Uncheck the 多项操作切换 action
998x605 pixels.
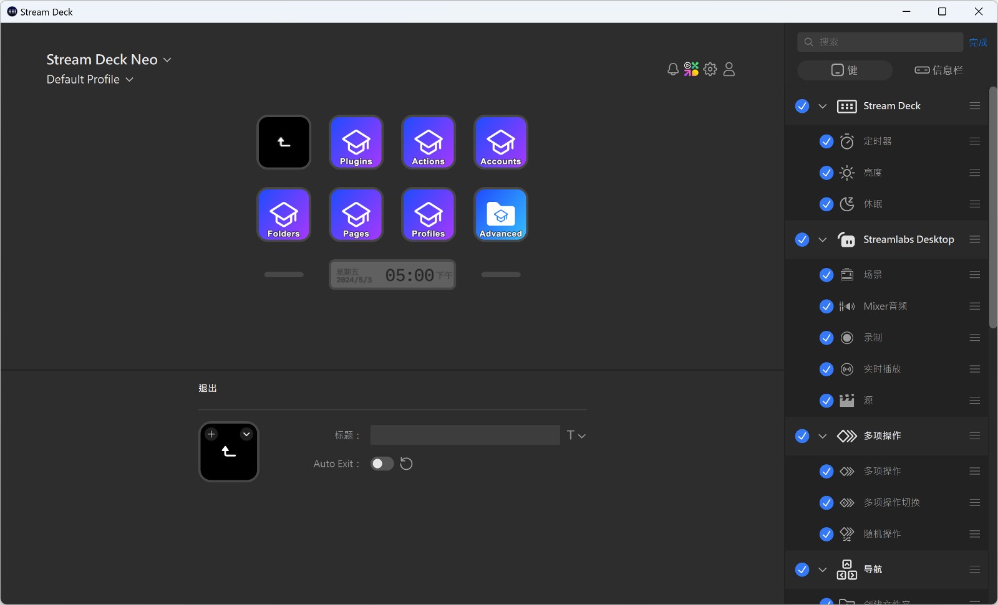click(x=826, y=502)
